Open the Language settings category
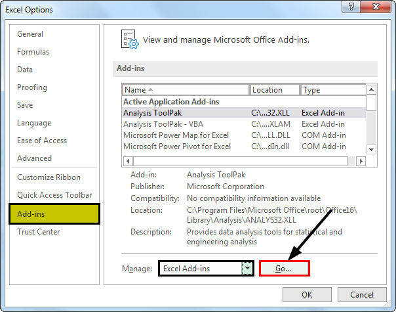Viewport: 396px width, 312px height. [x=34, y=123]
